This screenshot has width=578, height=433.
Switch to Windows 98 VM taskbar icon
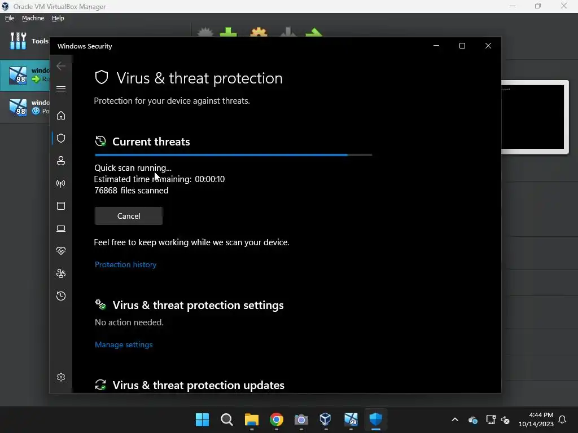(351, 419)
